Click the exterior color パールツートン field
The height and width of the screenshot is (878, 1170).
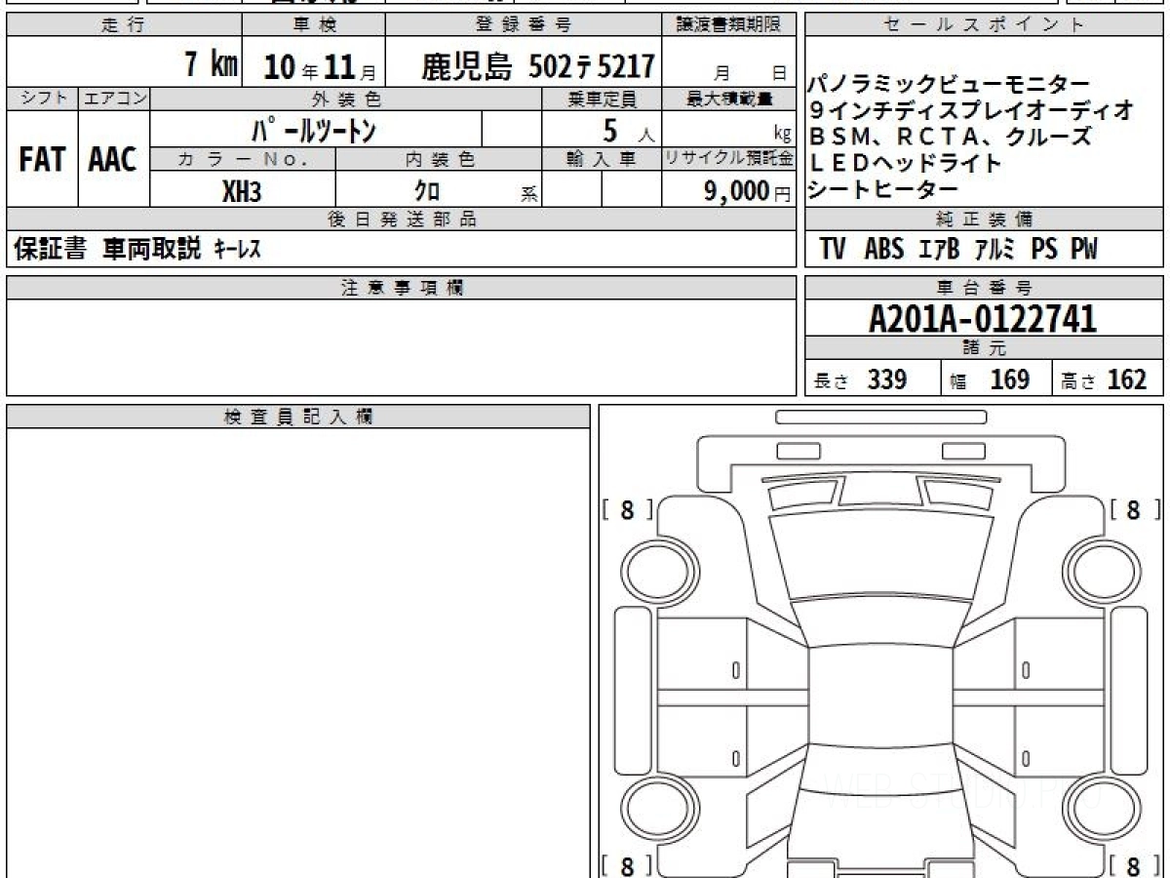click(x=314, y=130)
